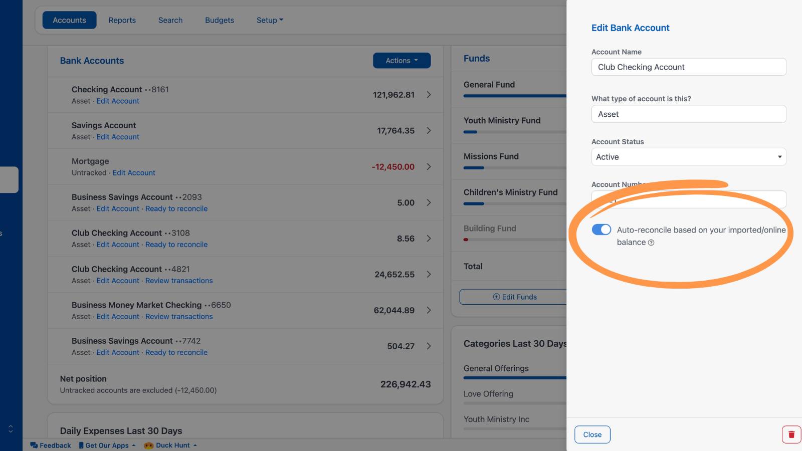Click the Account Number input field

[x=689, y=199]
